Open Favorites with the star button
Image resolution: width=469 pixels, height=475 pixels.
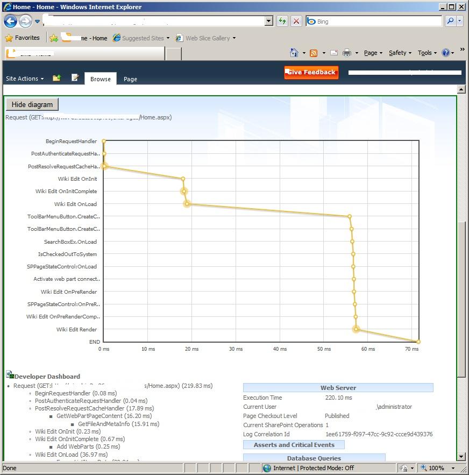pyautogui.click(x=23, y=38)
